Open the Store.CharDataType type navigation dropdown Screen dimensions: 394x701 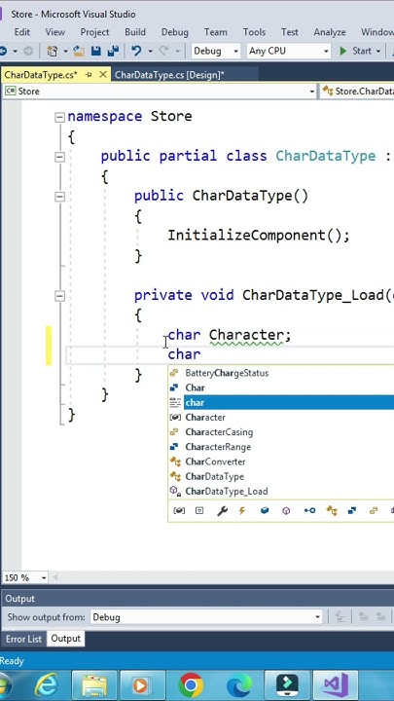click(x=357, y=92)
